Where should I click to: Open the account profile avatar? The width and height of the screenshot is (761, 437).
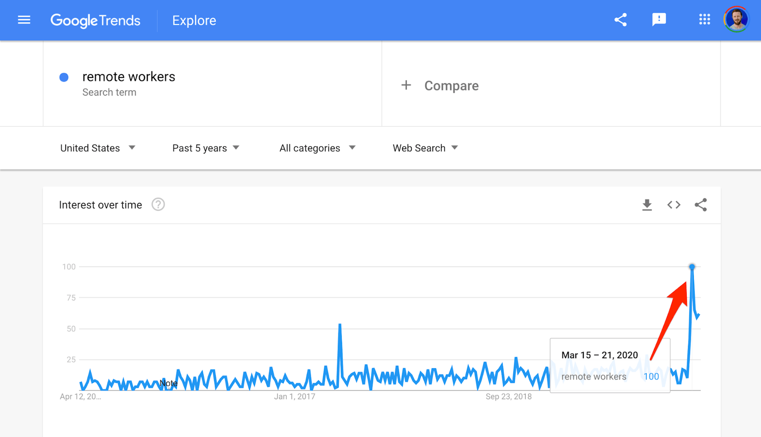point(736,20)
